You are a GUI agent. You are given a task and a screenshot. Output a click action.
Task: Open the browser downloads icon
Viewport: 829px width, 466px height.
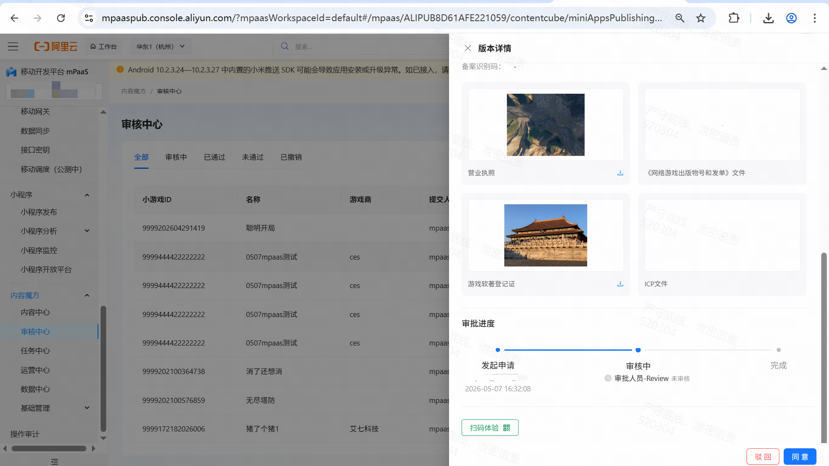tap(768, 18)
